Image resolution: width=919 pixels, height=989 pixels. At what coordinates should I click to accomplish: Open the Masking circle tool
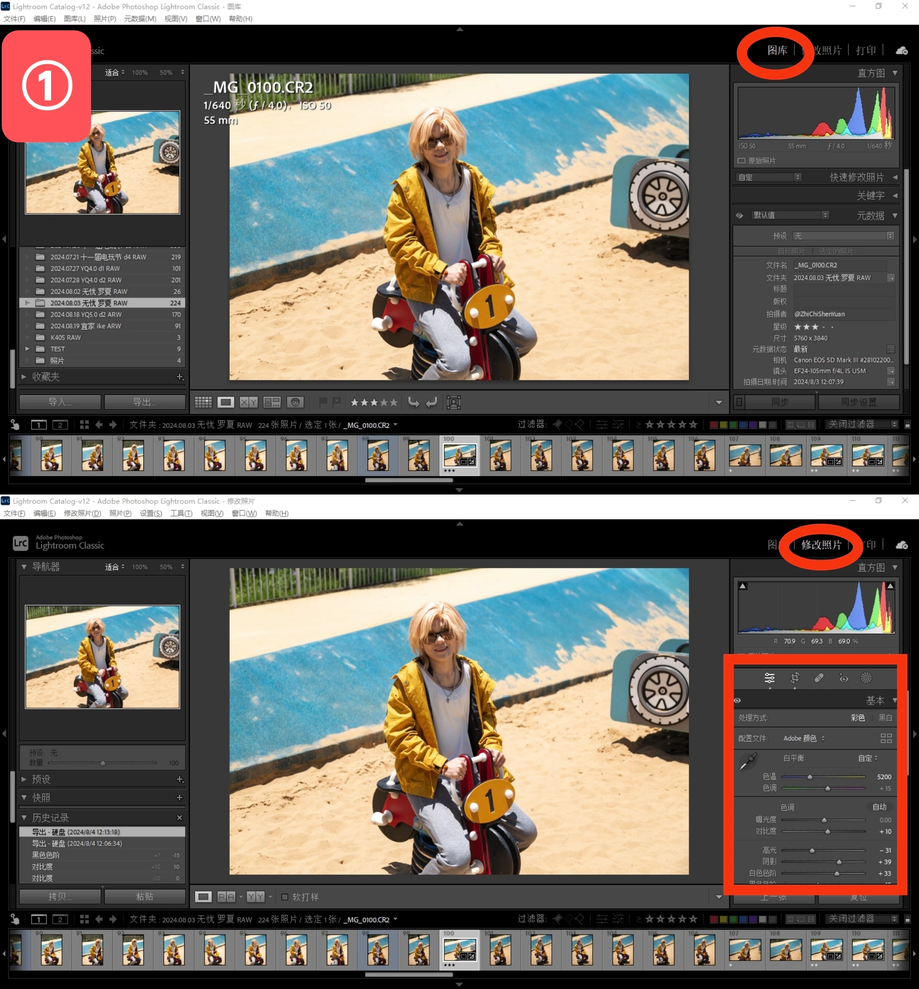click(866, 677)
